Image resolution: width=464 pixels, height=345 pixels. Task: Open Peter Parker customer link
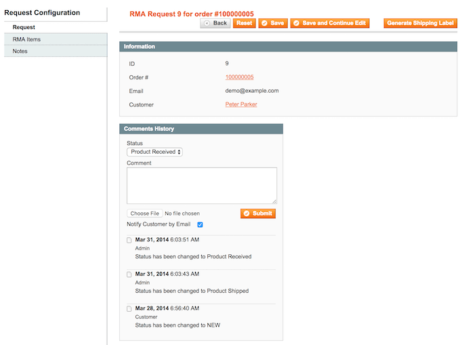[241, 104]
